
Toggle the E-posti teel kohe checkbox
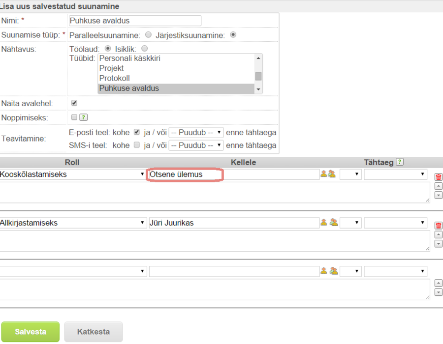(137, 132)
